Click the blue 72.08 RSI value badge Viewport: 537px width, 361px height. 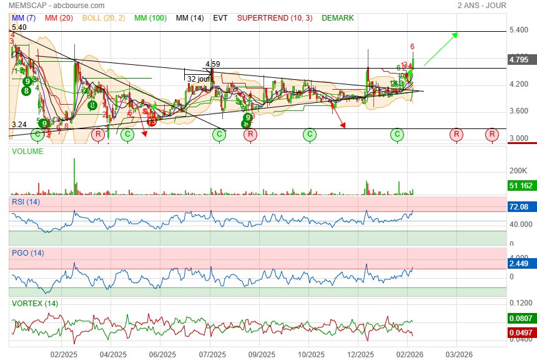(520, 206)
